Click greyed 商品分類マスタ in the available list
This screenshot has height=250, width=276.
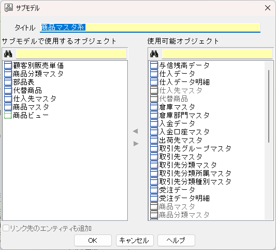pos(184,215)
